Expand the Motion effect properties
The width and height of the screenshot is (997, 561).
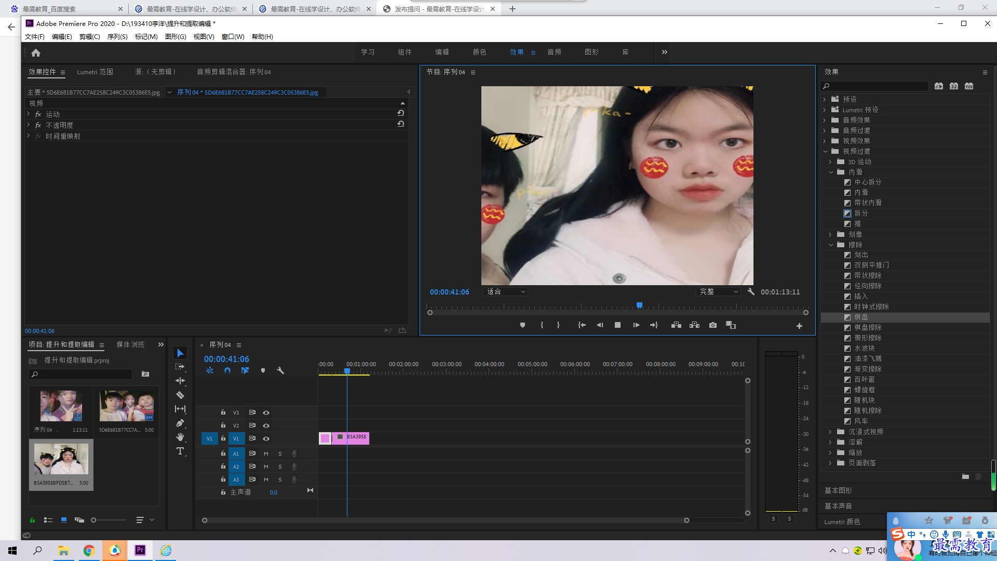pyautogui.click(x=29, y=114)
